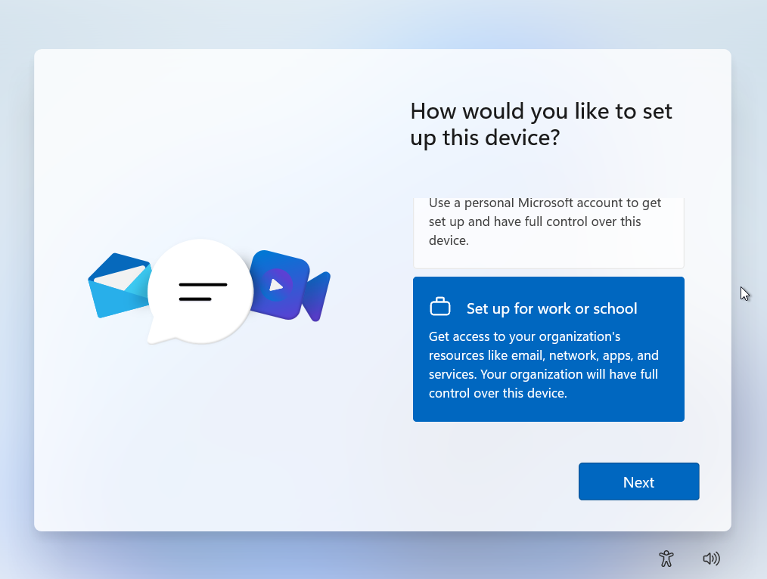
Task: Open the volume control via the speaker icon
Action: [x=711, y=559]
